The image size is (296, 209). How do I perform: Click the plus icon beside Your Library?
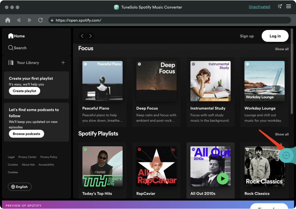(63, 62)
